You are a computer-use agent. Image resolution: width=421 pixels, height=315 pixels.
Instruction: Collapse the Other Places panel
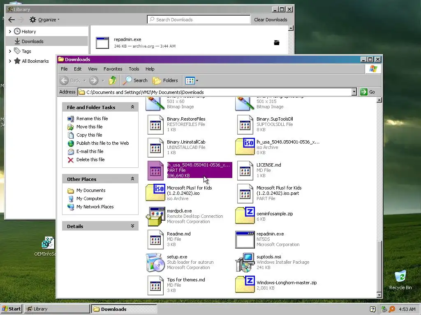132,179
